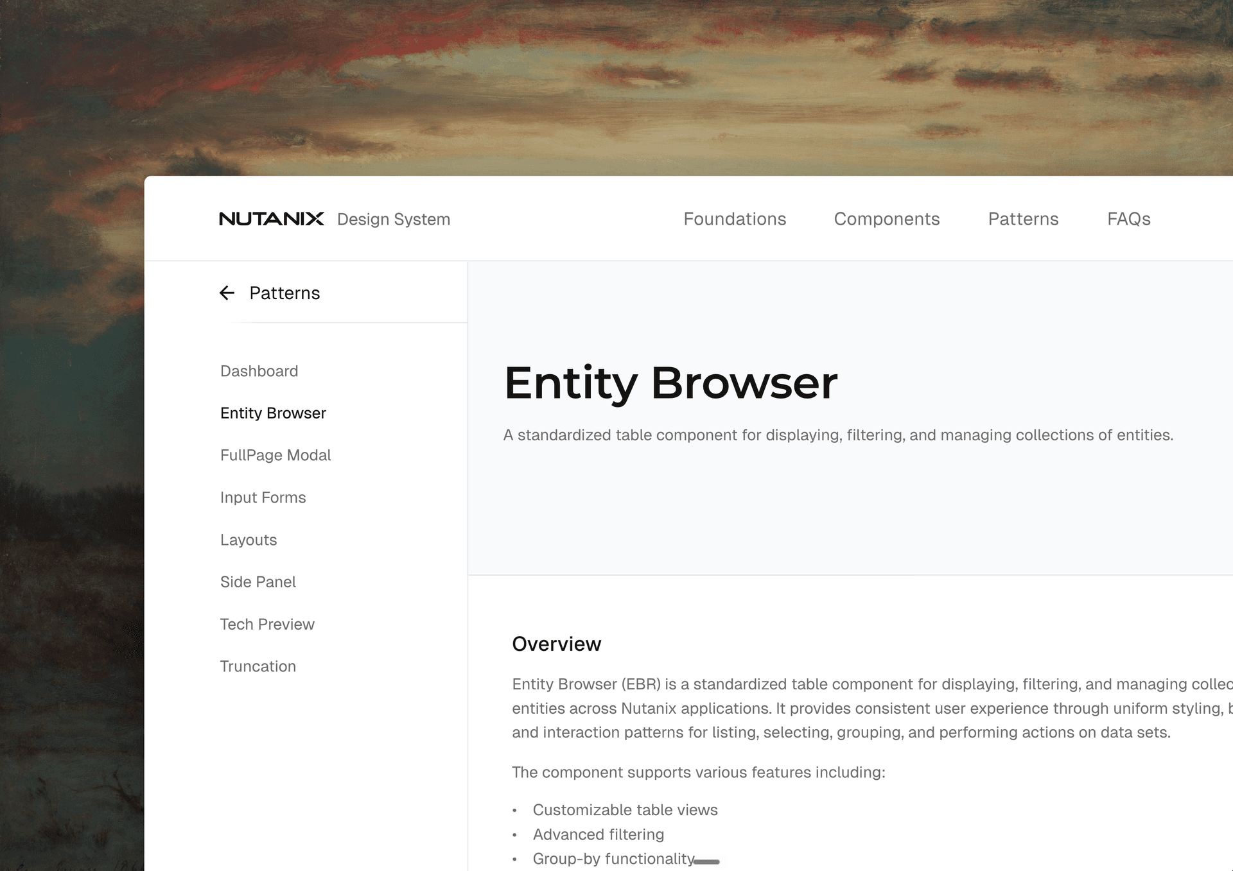This screenshot has width=1233, height=871.
Task: Open the Design System home link
Action: (393, 220)
